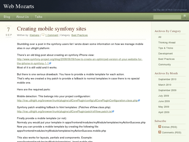Click the Subscribe heading
This screenshot has height=142, width=189.
coord(160,121)
